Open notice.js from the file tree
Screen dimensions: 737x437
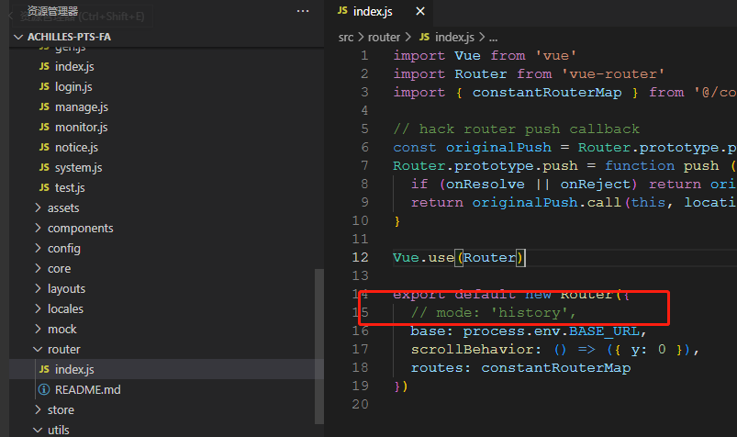76,147
